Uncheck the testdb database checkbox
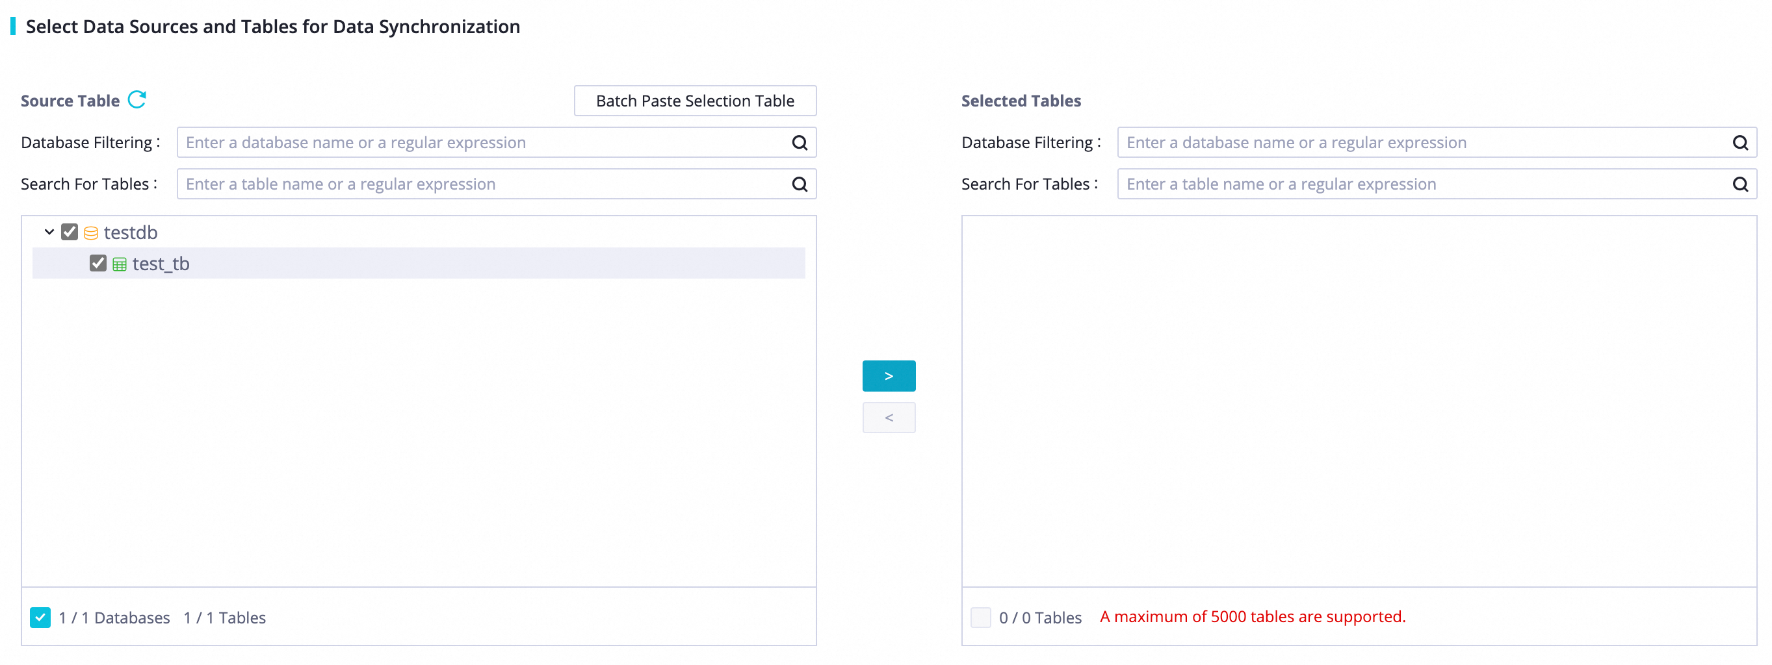This screenshot has height=665, width=1772. click(x=70, y=232)
